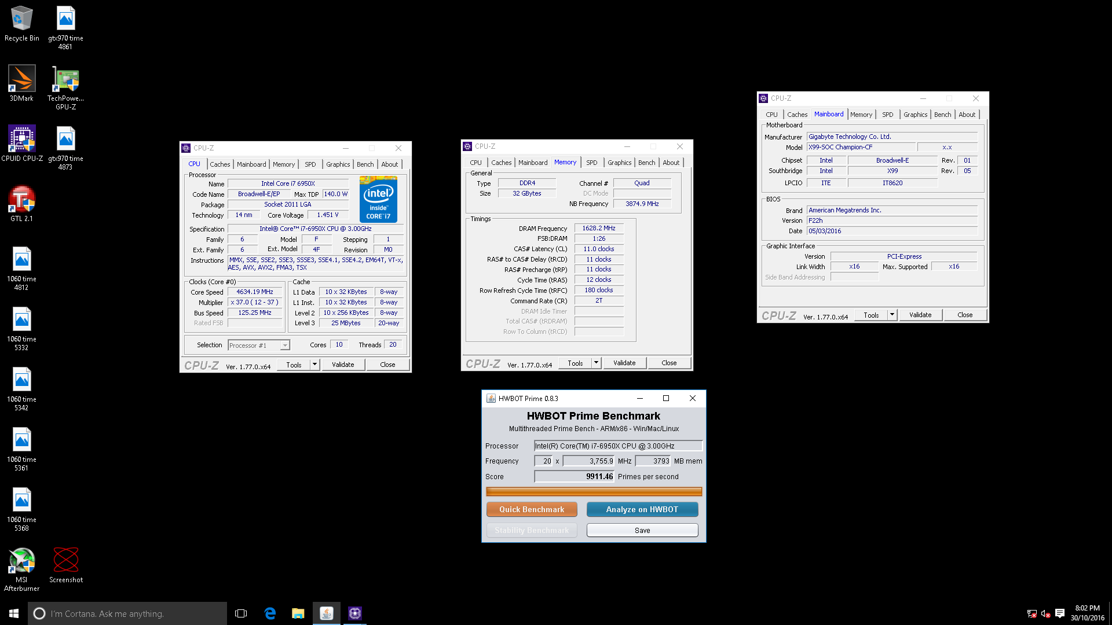Switch to Bench tab in the CPU window
The image size is (1112, 625).
tap(365, 164)
